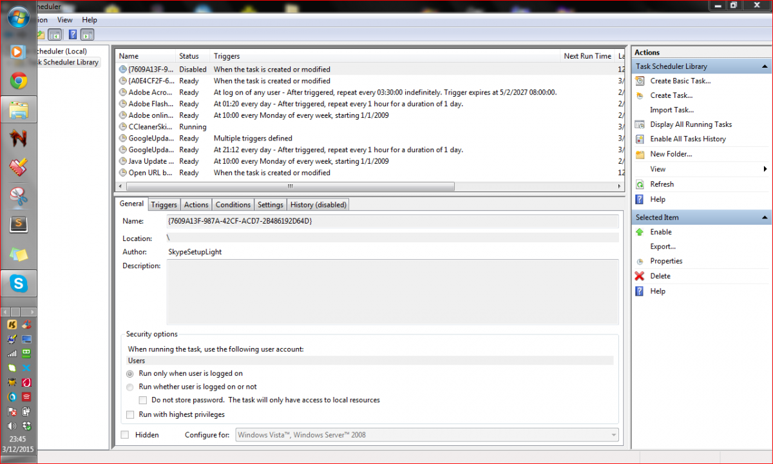This screenshot has width=773, height=464.
Task: Switch to the Settings tab
Action: [x=270, y=205]
